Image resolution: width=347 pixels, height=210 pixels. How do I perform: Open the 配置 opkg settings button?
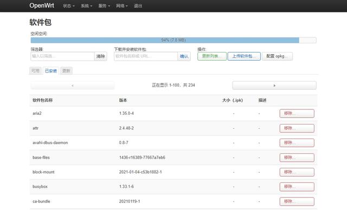[x=277, y=56]
